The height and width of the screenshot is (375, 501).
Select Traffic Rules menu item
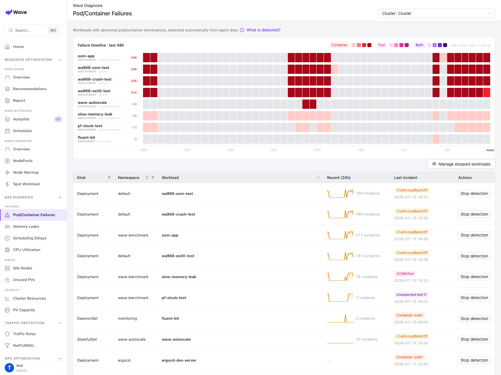click(33, 334)
